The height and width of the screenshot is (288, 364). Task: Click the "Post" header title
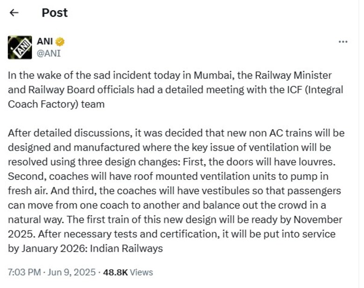pos(54,13)
